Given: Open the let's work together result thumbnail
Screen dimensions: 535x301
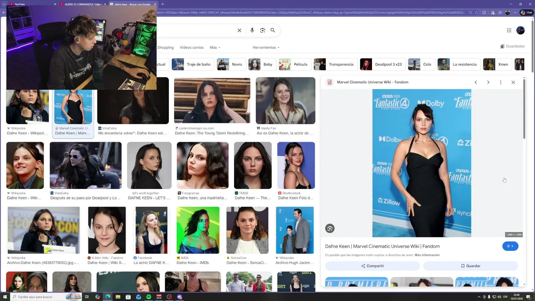Looking at the screenshot, I should point(149,166).
